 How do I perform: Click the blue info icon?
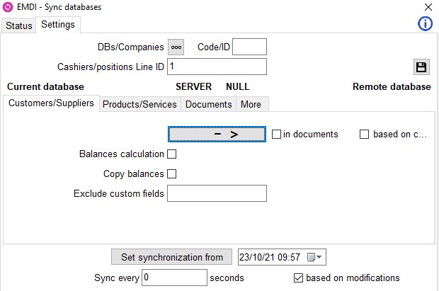425,23
